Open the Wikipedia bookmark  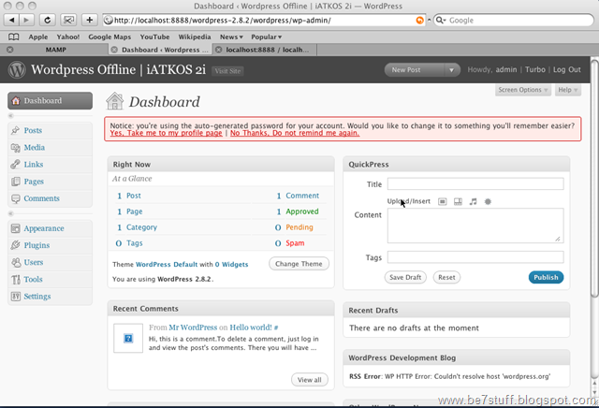click(x=195, y=36)
